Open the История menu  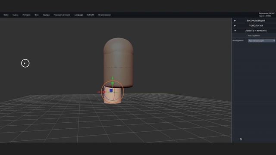point(26,15)
